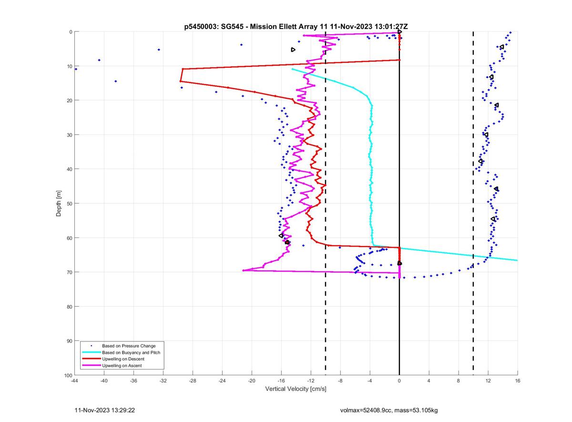Click the red line swatch in legend
The height and width of the screenshot is (422, 572).
(x=91, y=359)
